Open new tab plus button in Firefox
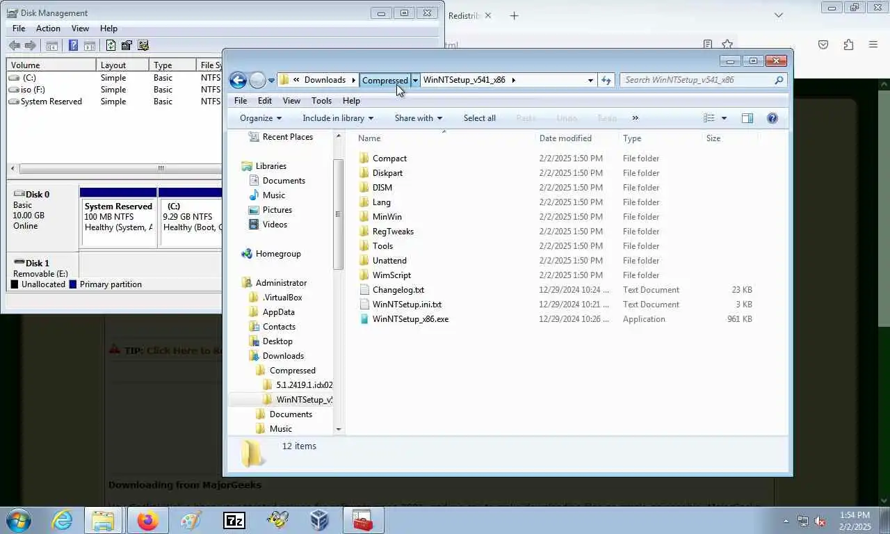Screen dimensions: 890x534 pos(514,15)
